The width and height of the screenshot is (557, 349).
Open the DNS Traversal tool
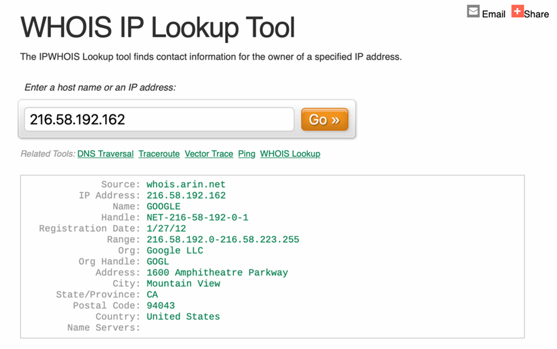pos(105,154)
